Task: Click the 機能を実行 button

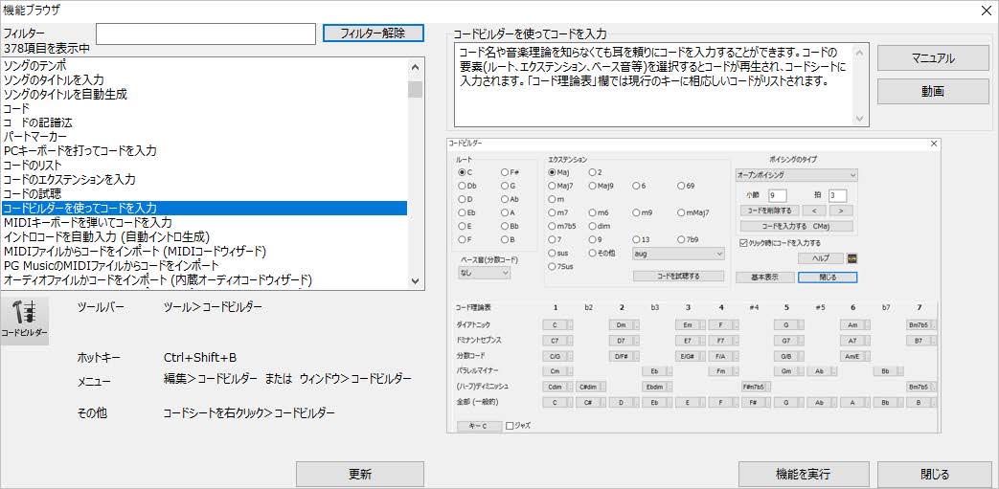Action: [803, 475]
